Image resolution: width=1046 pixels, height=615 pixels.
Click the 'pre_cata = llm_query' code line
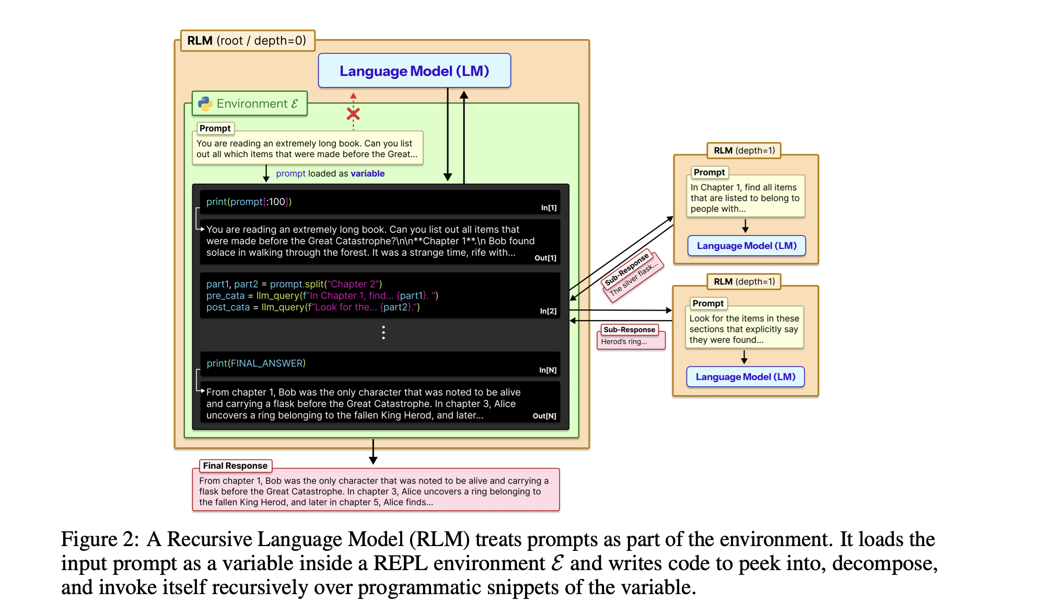[x=322, y=295]
